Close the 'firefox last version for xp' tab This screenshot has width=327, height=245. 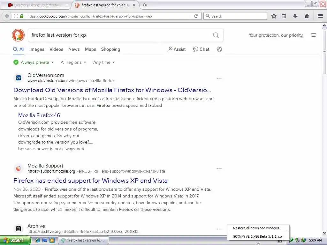pos(134,5)
